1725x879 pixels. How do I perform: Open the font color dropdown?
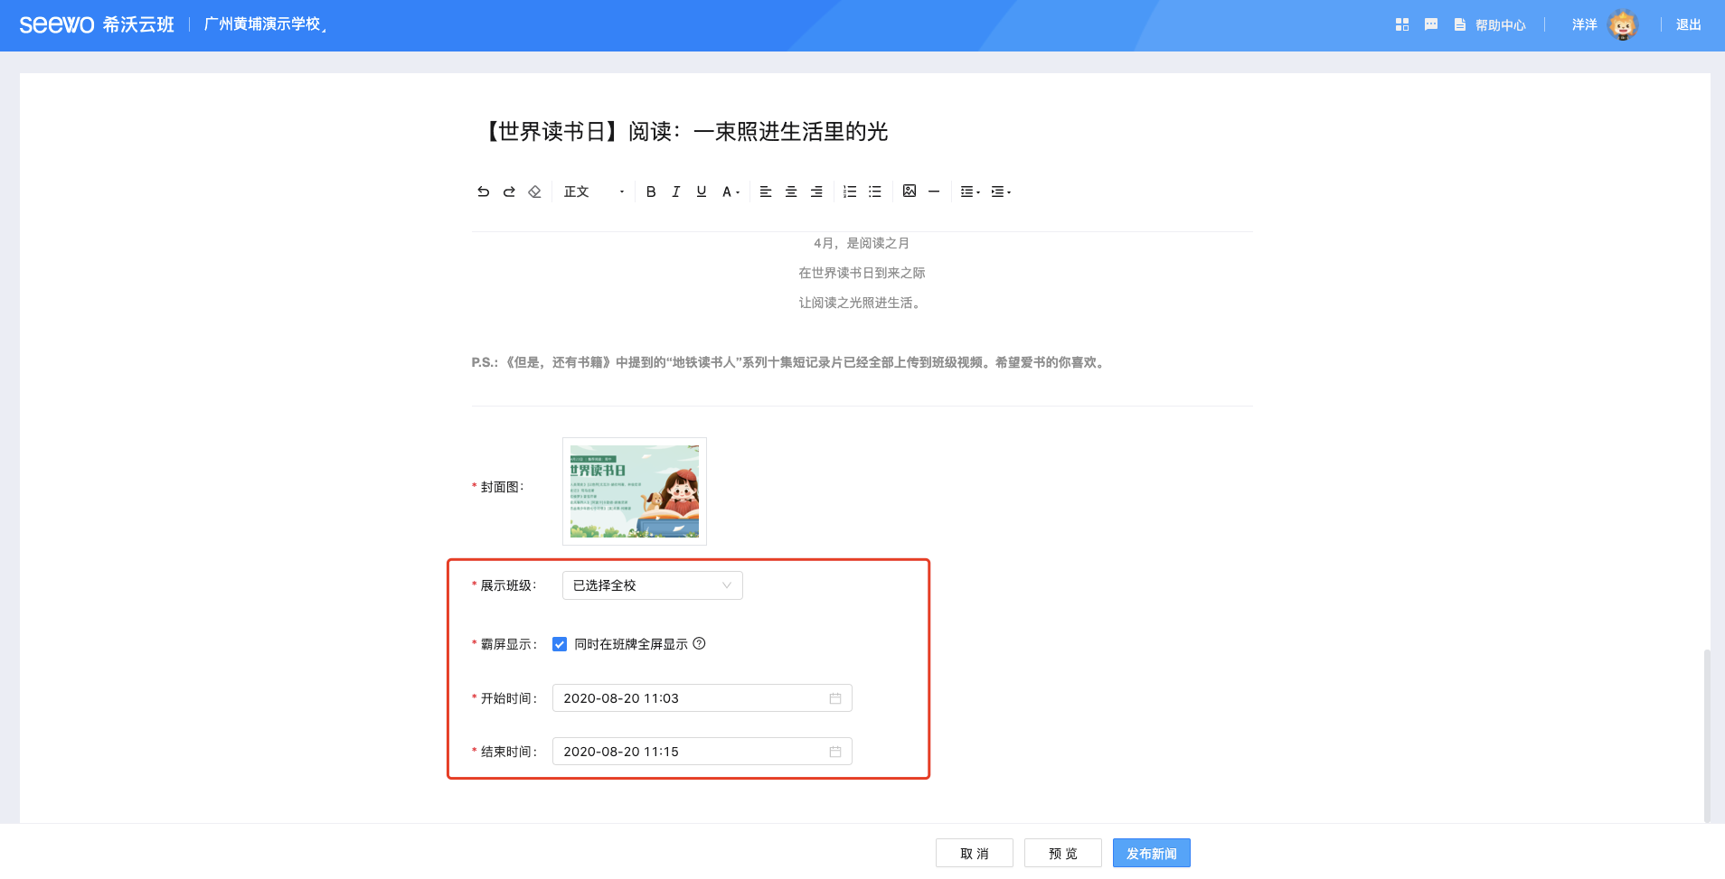(730, 192)
